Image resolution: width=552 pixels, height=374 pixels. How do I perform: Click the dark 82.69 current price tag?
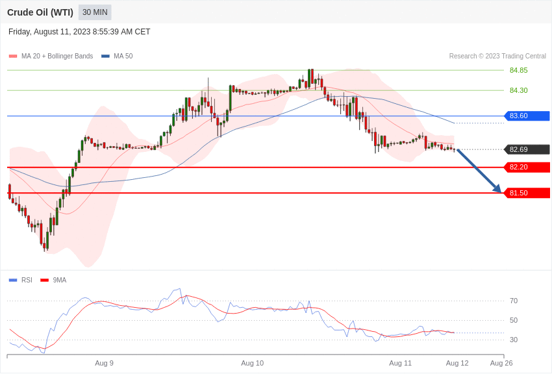tap(527, 149)
